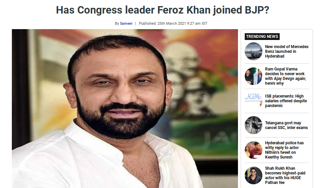
Task: Read New model of Mercedes Benz story
Action: click(x=287, y=51)
